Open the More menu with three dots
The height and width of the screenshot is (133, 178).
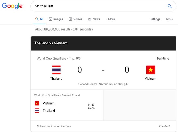click(x=110, y=19)
